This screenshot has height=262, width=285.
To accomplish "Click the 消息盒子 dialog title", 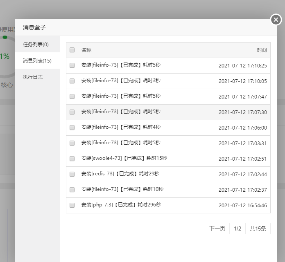I will [x=34, y=27].
